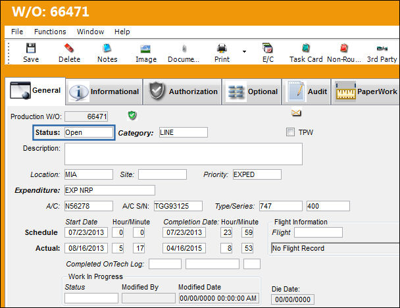This screenshot has width=400, height=308.
Task: Click the Priority field showing EXPED
Action: [257, 174]
